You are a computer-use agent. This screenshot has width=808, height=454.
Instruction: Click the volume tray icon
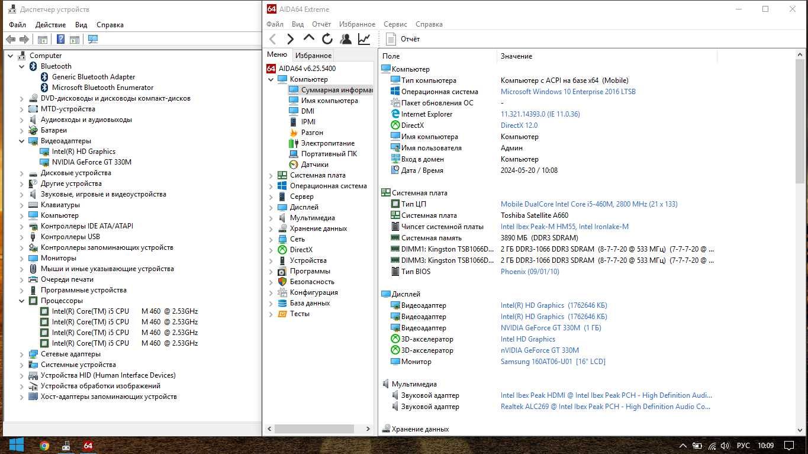tap(726, 446)
